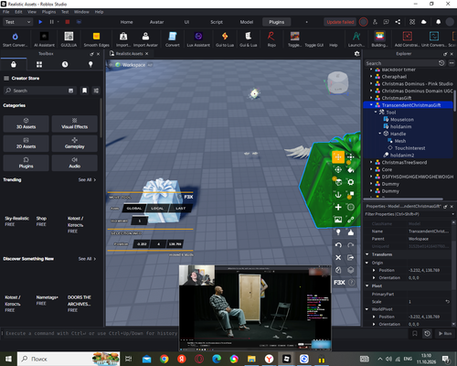Click the F3X redo arrow
This screenshot has height=366, width=457.
[x=351, y=245]
